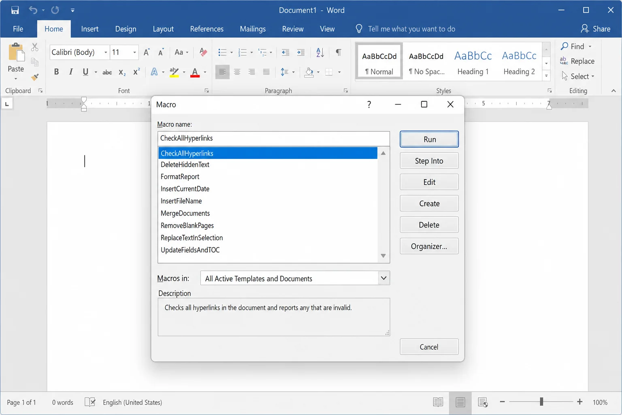The height and width of the screenshot is (415, 622).
Task: Click the Format Painter brush icon
Action: (35, 77)
